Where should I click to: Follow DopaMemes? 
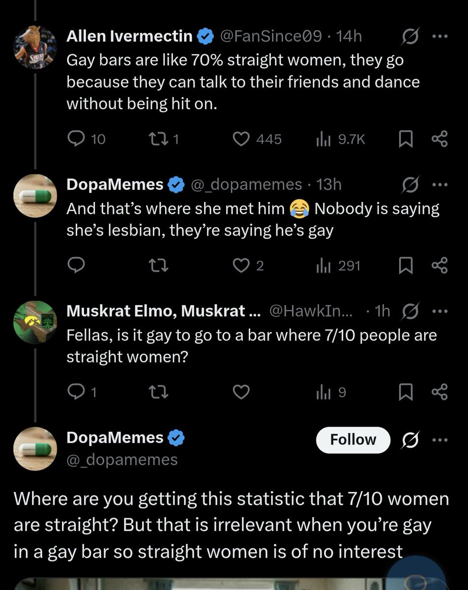353,440
